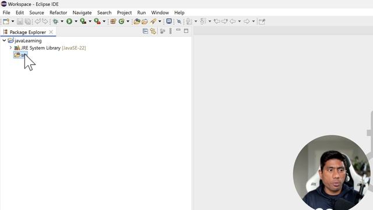Screen dimensions: 373x210
Task: Click the Save All icon
Action: coord(28,22)
